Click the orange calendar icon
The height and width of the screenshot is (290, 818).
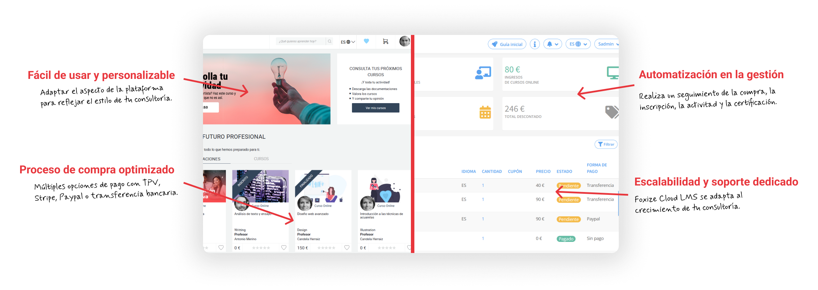485,112
